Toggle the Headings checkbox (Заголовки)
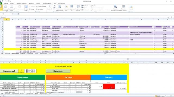This screenshot has width=174, height=97. tap(40, 9)
